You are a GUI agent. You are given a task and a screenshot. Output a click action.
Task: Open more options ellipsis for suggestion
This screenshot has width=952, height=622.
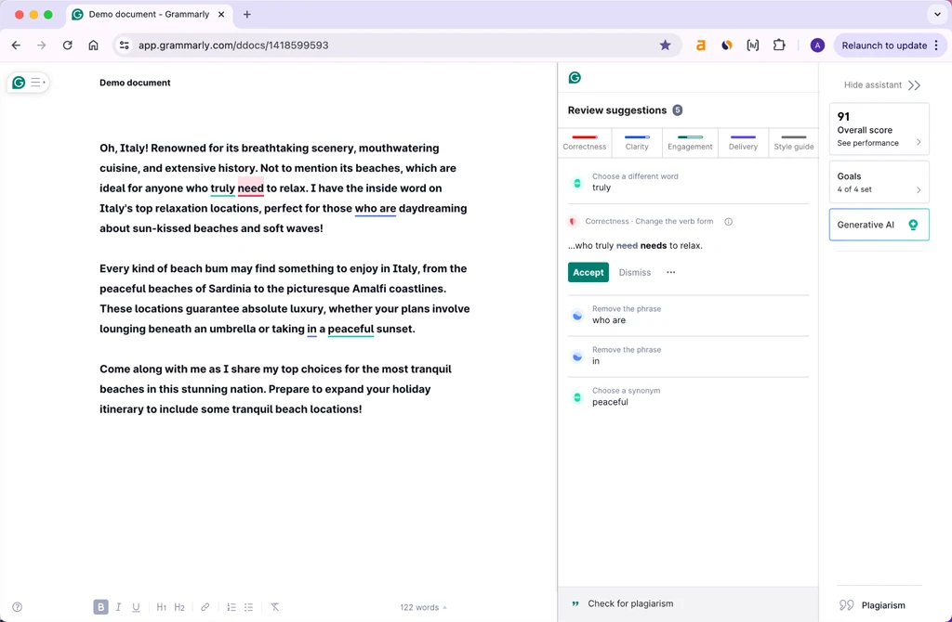(x=671, y=272)
